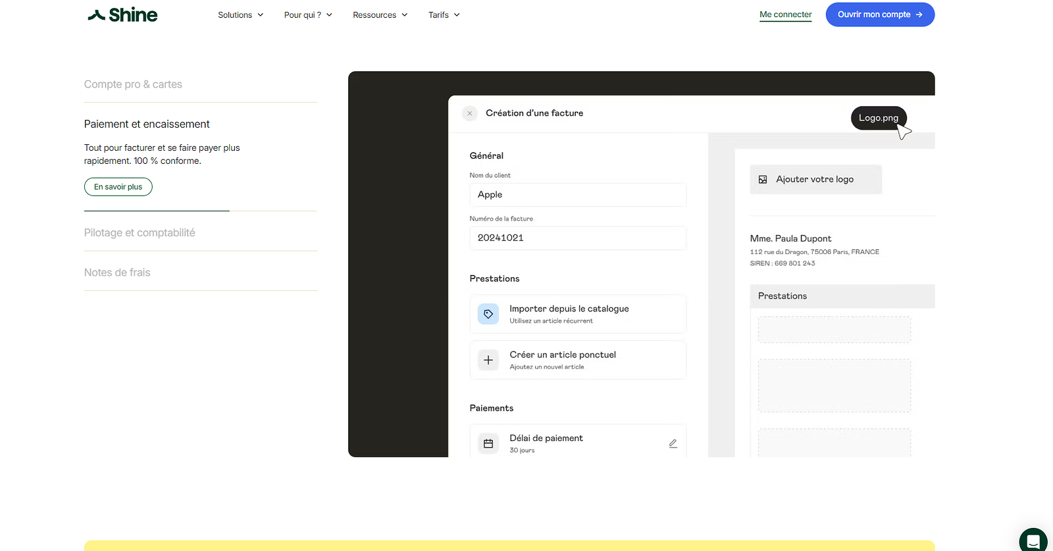This screenshot has height=551, width=1053.
Task: Click the invoice number field 20241021
Action: click(x=578, y=238)
